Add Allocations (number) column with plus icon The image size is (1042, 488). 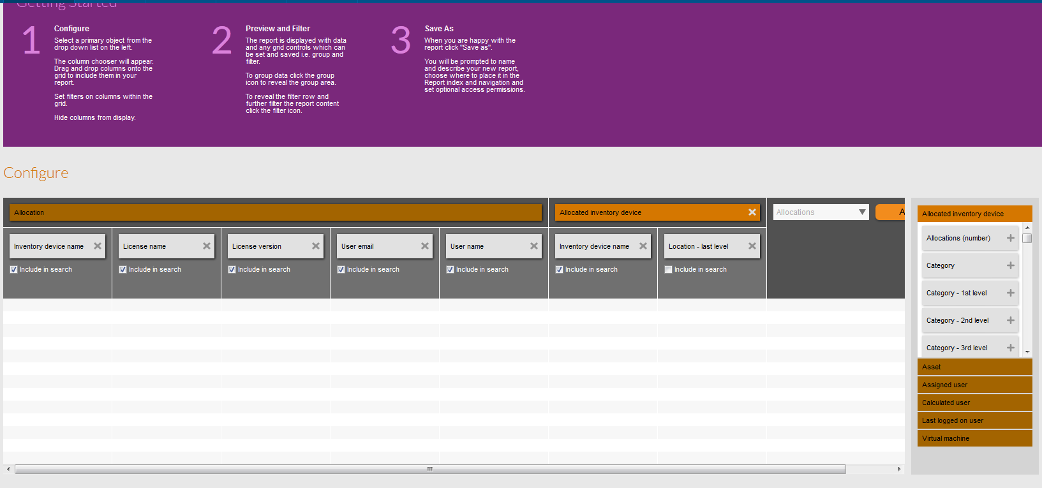click(1011, 238)
